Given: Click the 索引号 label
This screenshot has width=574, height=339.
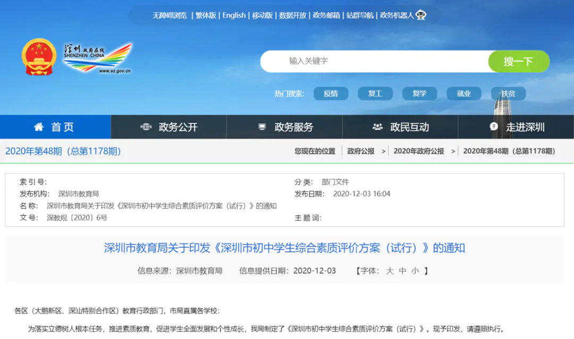Looking at the screenshot, I should click(x=33, y=182).
